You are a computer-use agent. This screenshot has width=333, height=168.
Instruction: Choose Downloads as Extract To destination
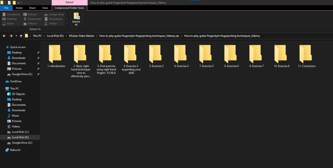(x=33, y=19)
